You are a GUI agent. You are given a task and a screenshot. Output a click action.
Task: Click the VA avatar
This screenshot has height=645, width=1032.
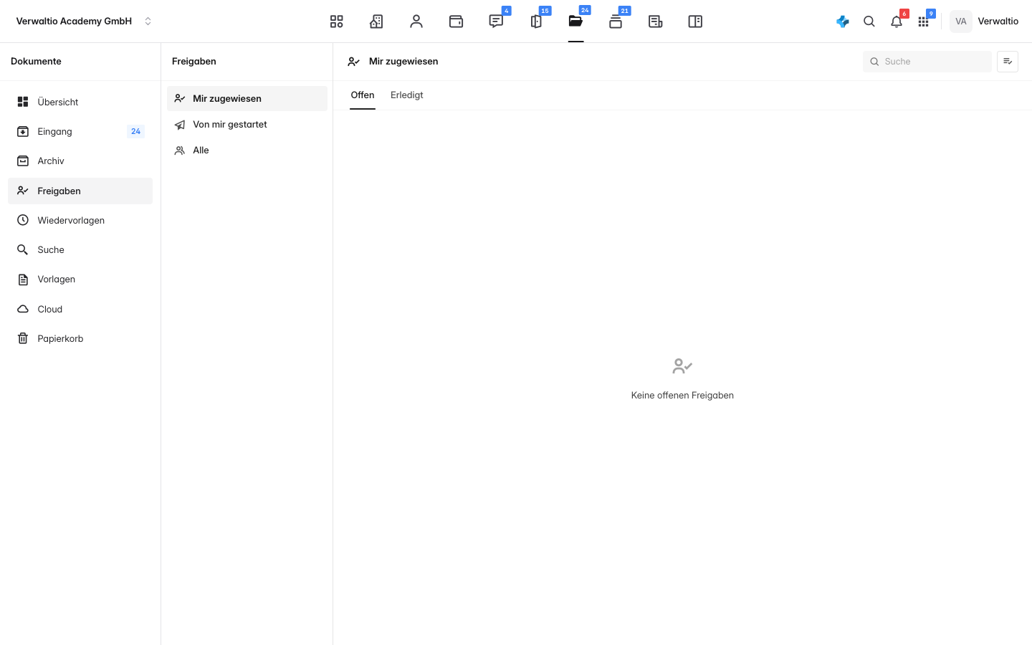[961, 21]
